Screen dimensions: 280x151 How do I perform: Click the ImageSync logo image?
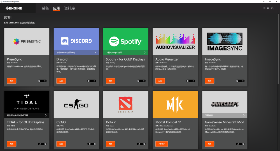(x=225, y=41)
